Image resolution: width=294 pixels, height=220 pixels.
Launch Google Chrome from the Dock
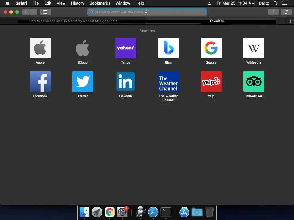109,212
